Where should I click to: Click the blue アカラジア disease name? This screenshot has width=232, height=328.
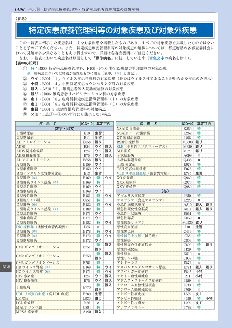126,200
